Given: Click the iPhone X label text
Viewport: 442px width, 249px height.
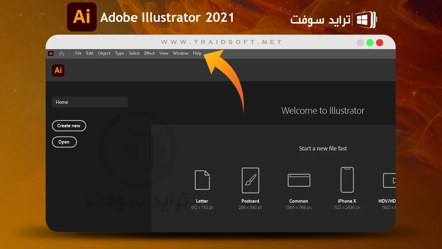Looking at the screenshot, I should (x=347, y=201).
